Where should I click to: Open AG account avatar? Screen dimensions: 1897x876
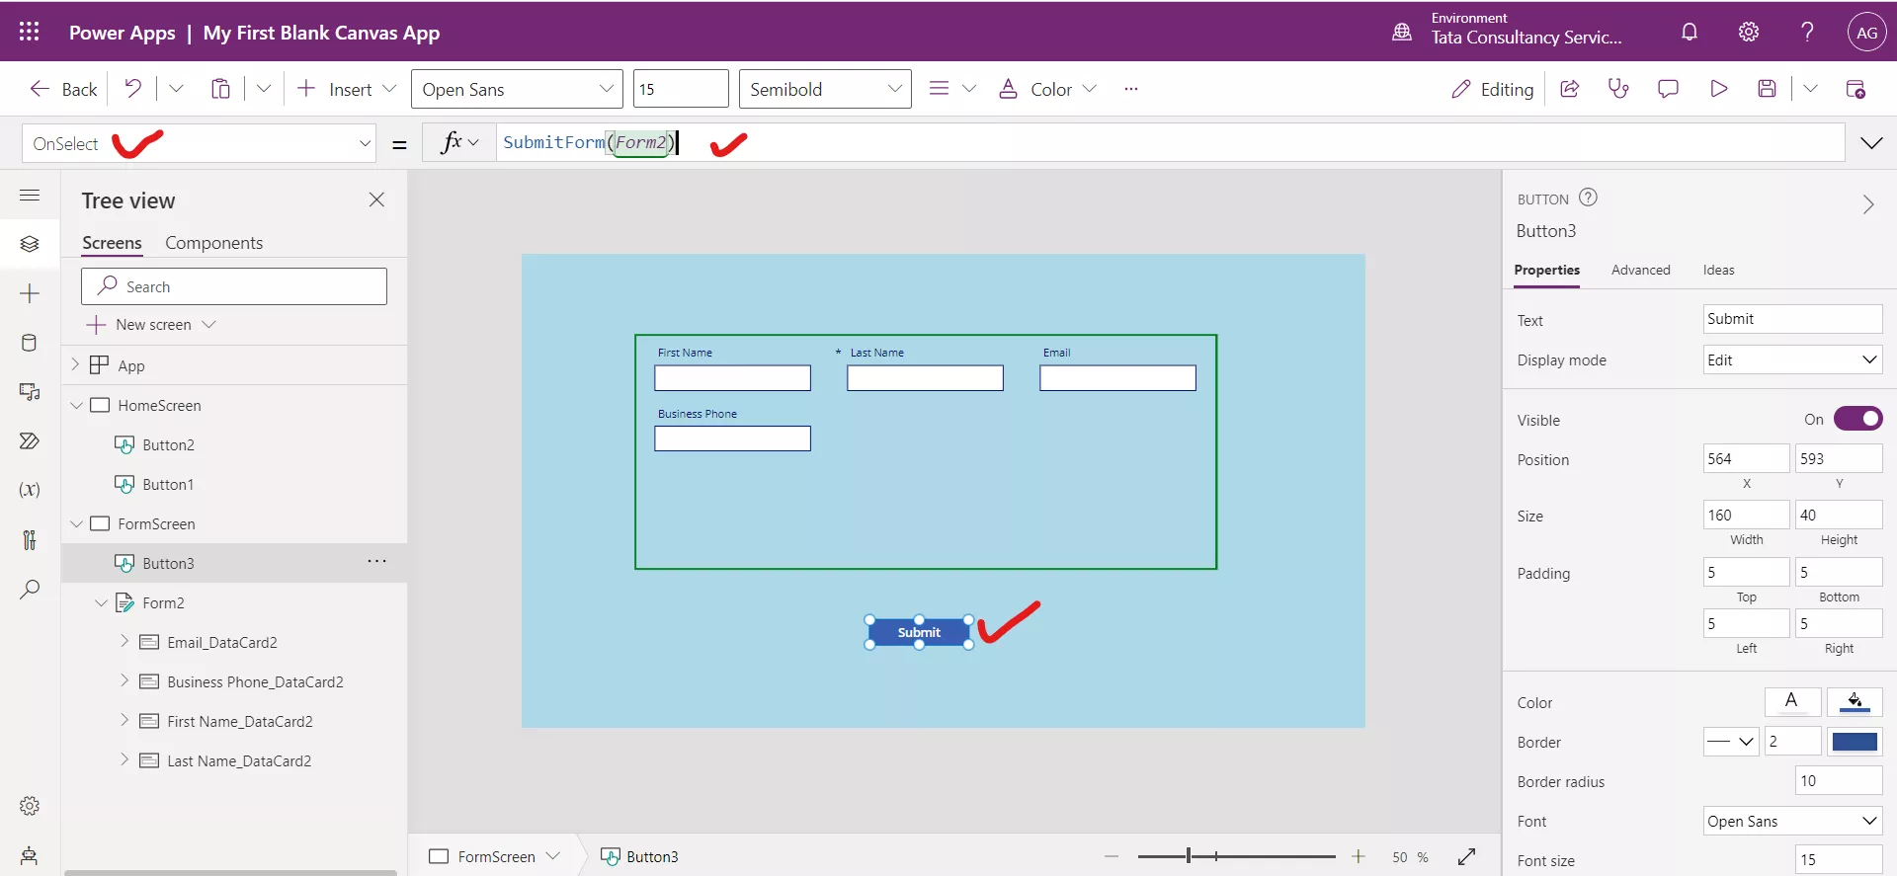(1866, 32)
